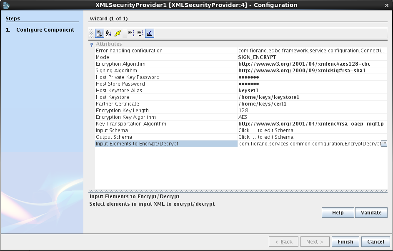Open ellipsis editor for Input Elements to Encrypt/Decrypt
The height and width of the screenshot is (251, 393).
384,143
